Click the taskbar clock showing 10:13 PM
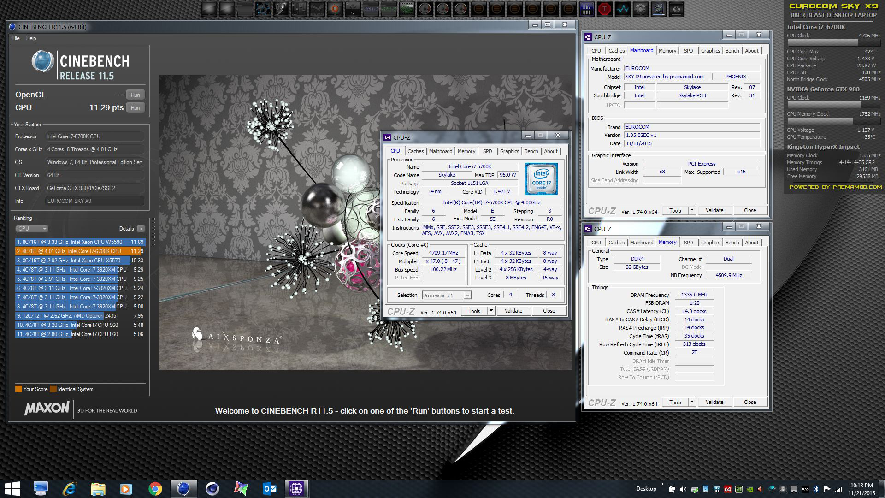 [861, 486]
